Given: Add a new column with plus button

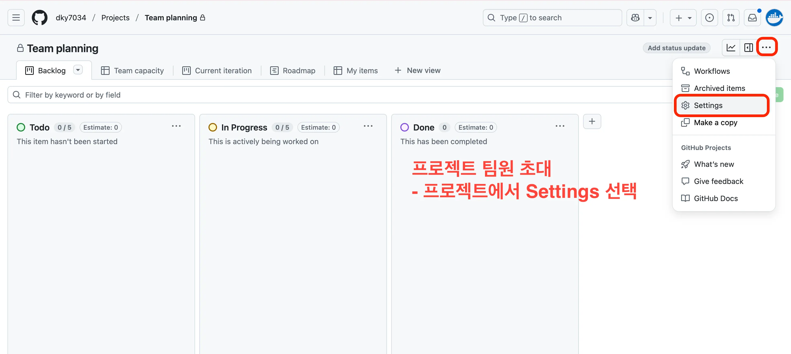Looking at the screenshot, I should [x=592, y=121].
